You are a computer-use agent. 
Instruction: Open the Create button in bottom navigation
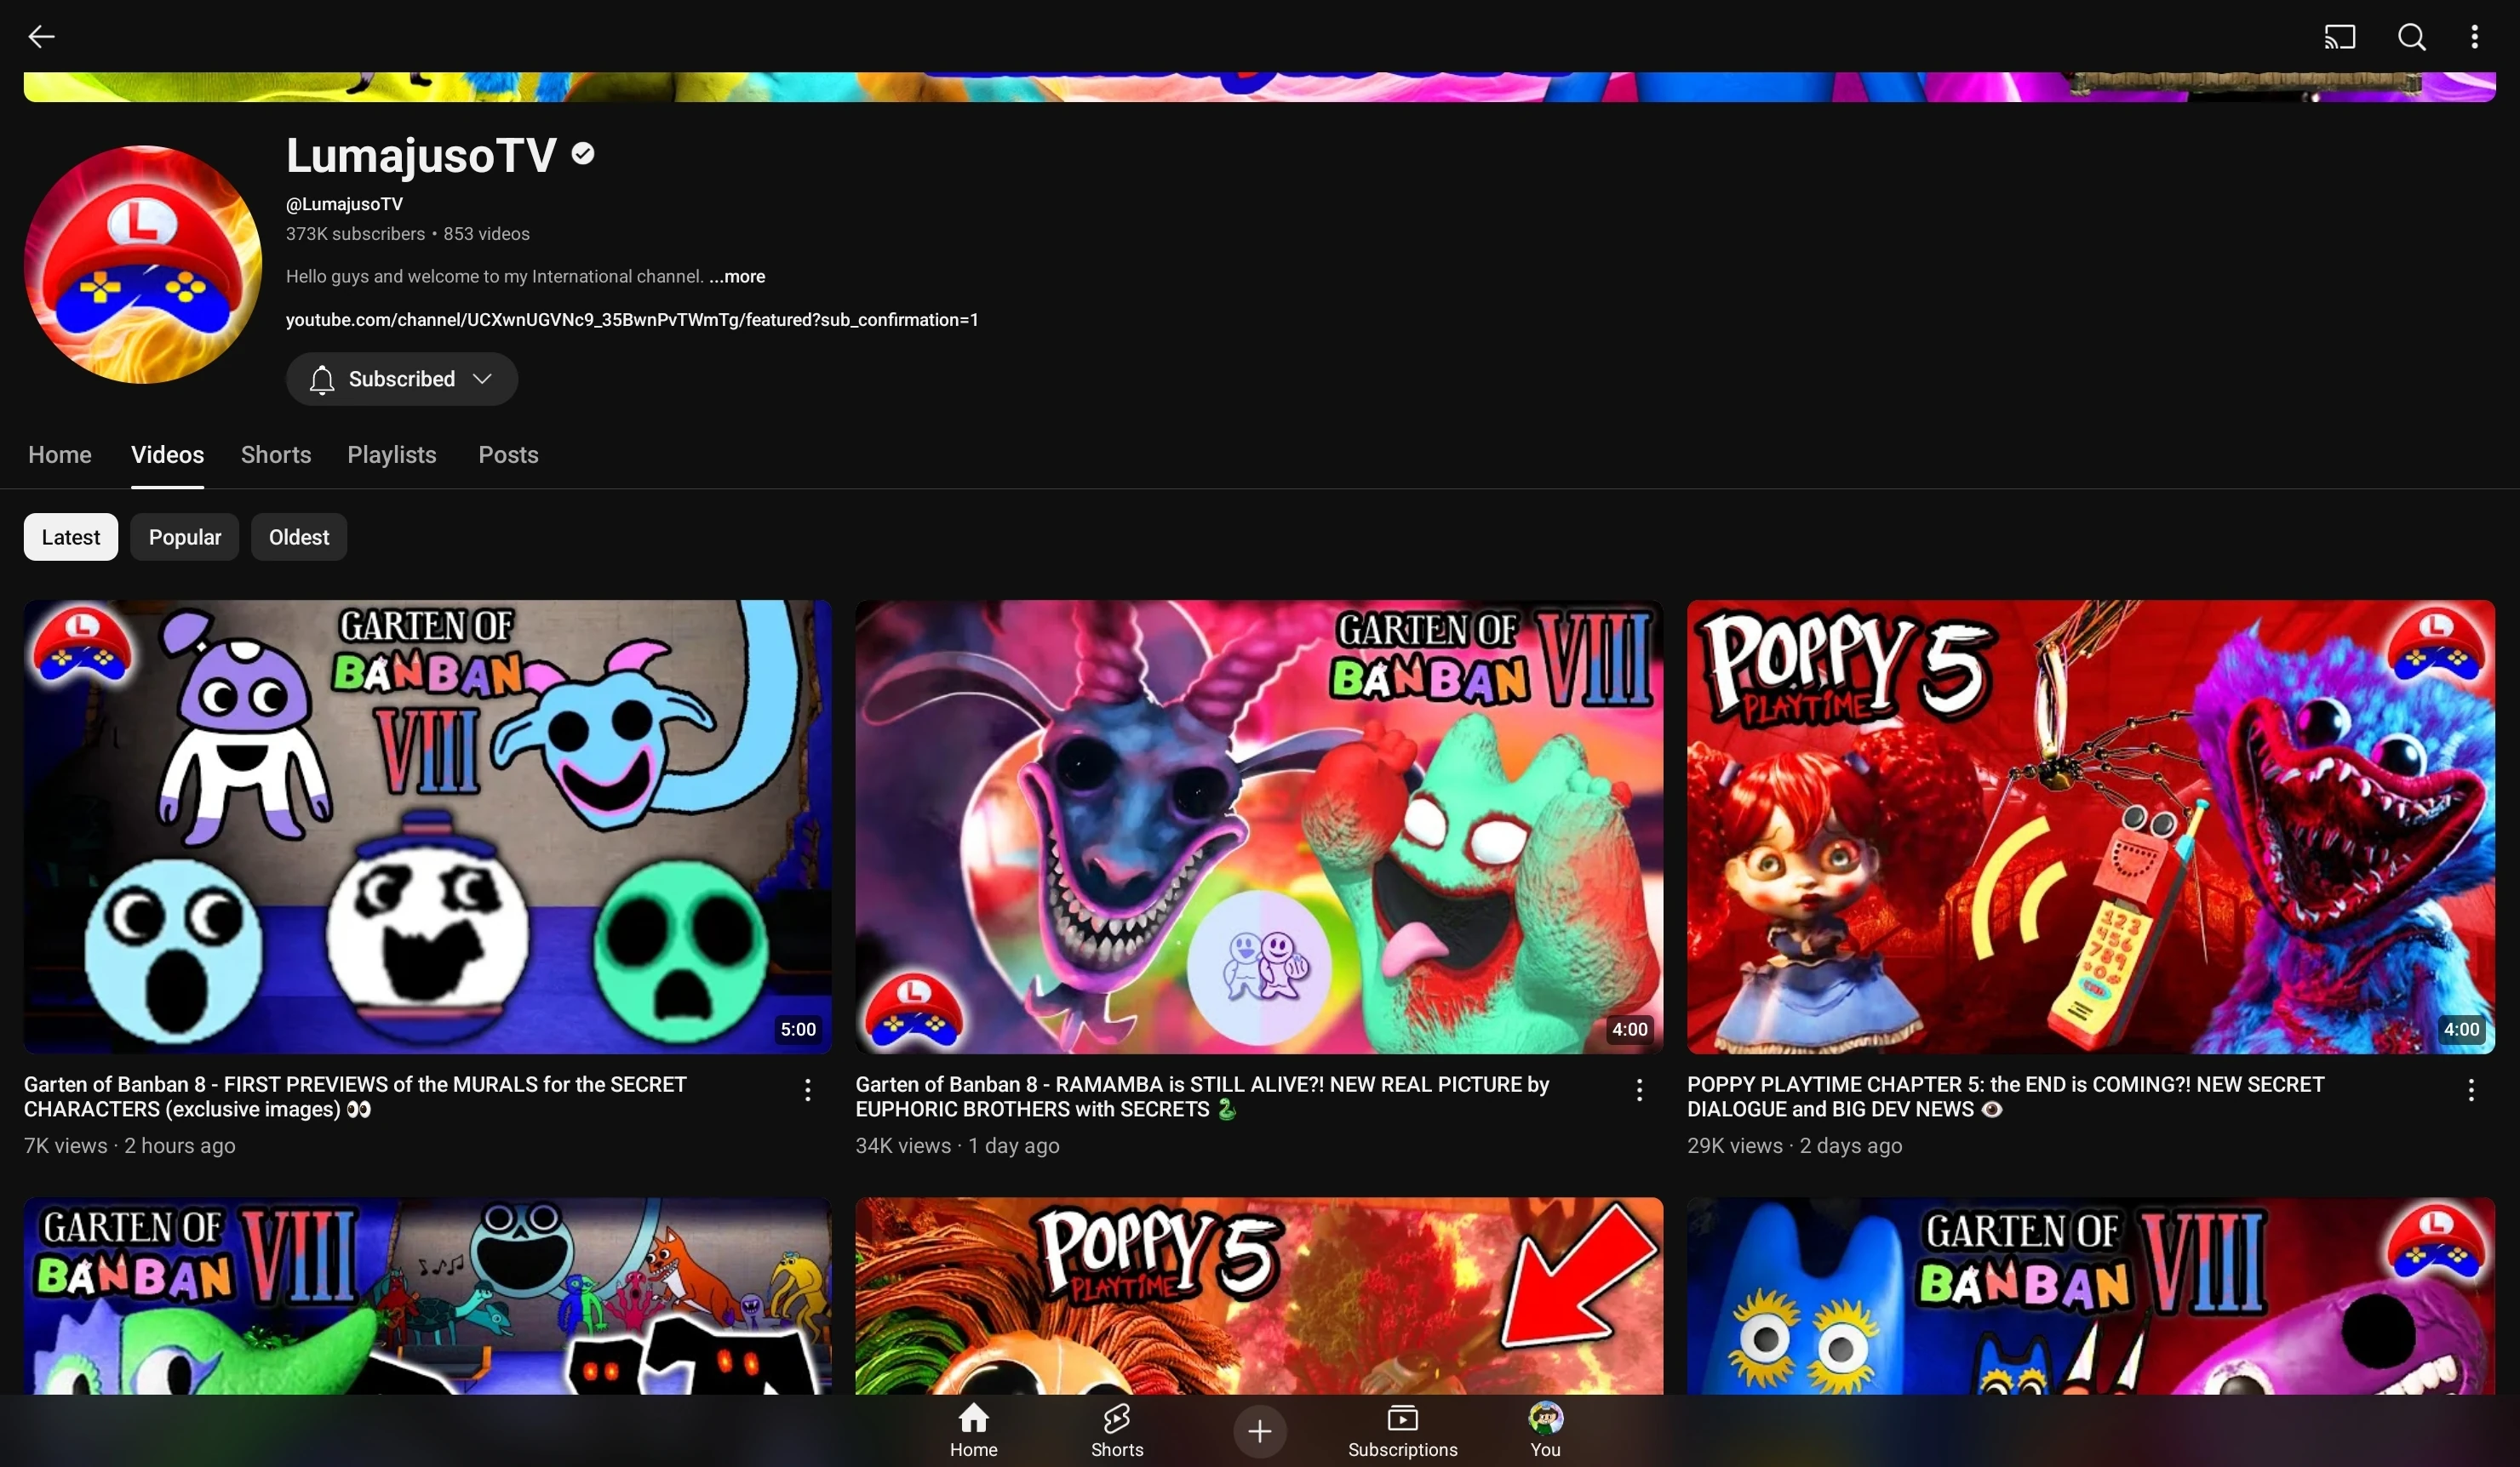1259,1431
